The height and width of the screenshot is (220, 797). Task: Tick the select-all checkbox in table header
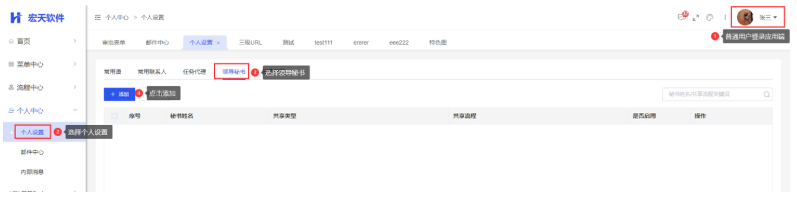coord(115,116)
